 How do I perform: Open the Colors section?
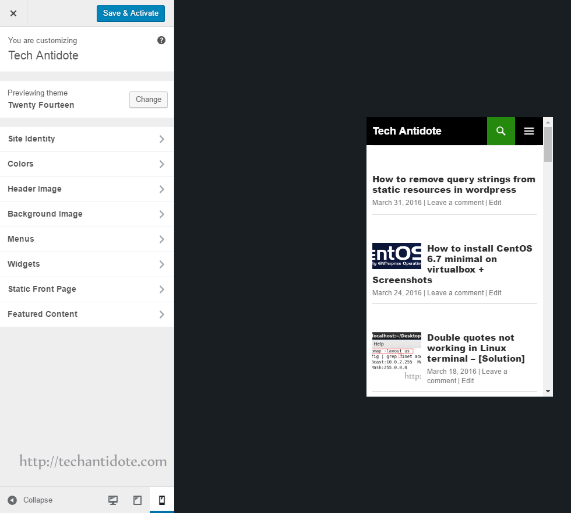pos(87,164)
